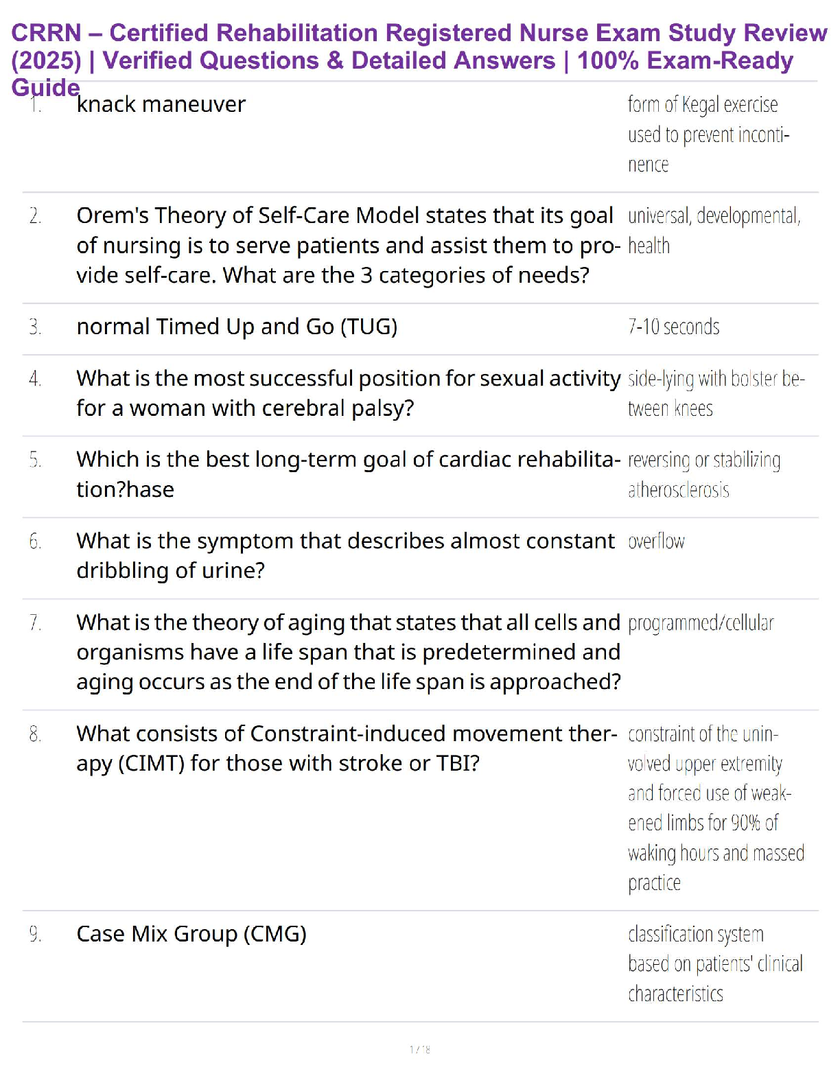Click the answer "reversing or stabilizing atherosclerosis"
Viewport: 840px width, 1087px height.
tap(703, 474)
